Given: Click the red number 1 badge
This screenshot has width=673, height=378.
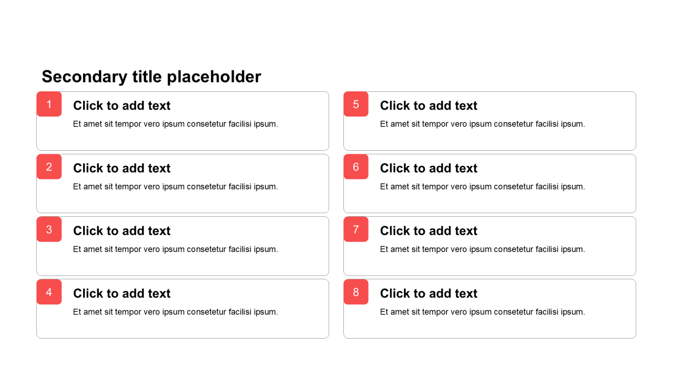Looking at the screenshot, I should click(x=49, y=104).
